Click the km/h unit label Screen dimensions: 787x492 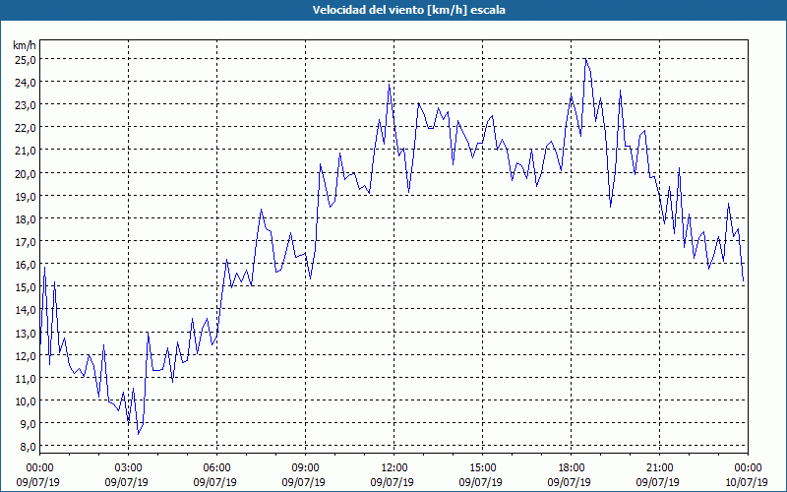click(x=25, y=45)
